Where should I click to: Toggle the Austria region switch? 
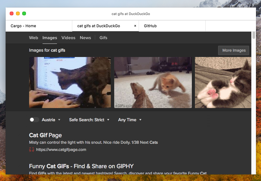34,120
